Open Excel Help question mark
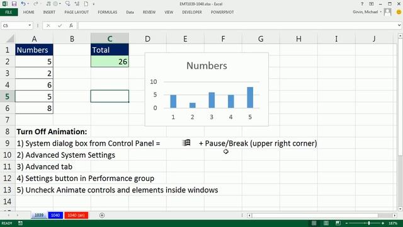Image resolution: width=403 pixels, height=227 pixels. click(362, 4)
